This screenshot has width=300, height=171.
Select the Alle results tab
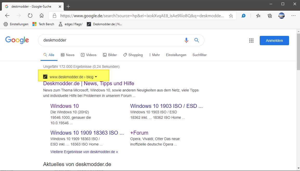(49, 55)
